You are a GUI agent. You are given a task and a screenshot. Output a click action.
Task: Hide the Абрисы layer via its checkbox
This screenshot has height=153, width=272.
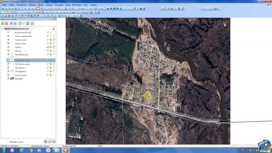(8, 51)
